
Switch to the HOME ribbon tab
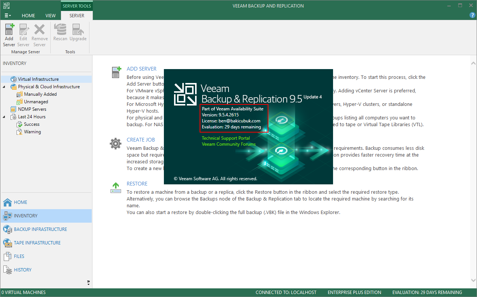28,16
